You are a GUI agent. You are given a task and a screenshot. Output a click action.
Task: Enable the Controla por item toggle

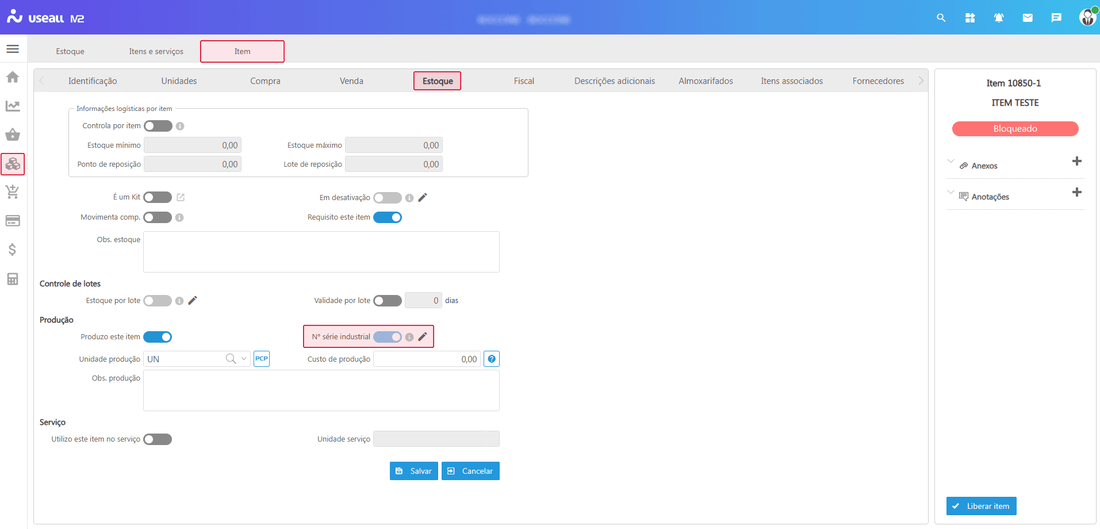pyautogui.click(x=158, y=126)
